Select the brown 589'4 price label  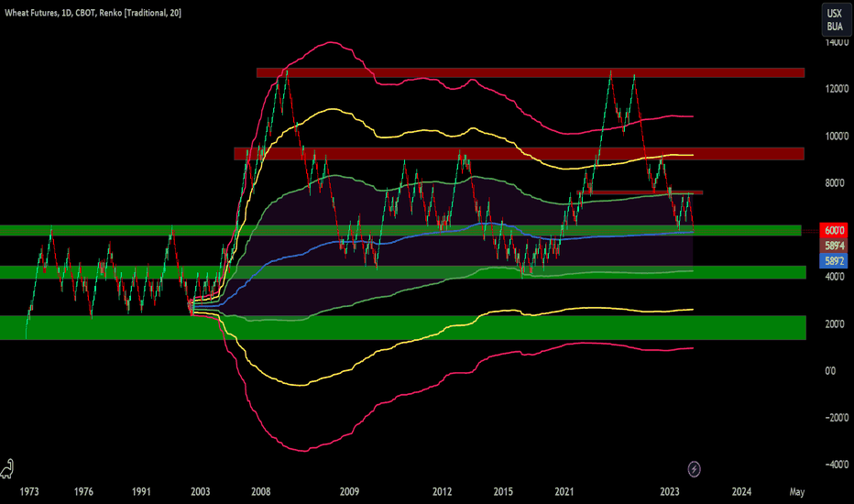point(833,246)
